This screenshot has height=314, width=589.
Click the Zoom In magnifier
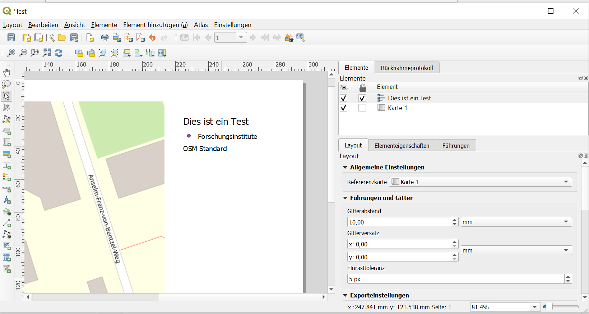pyautogui.click(x=11, y=53)
